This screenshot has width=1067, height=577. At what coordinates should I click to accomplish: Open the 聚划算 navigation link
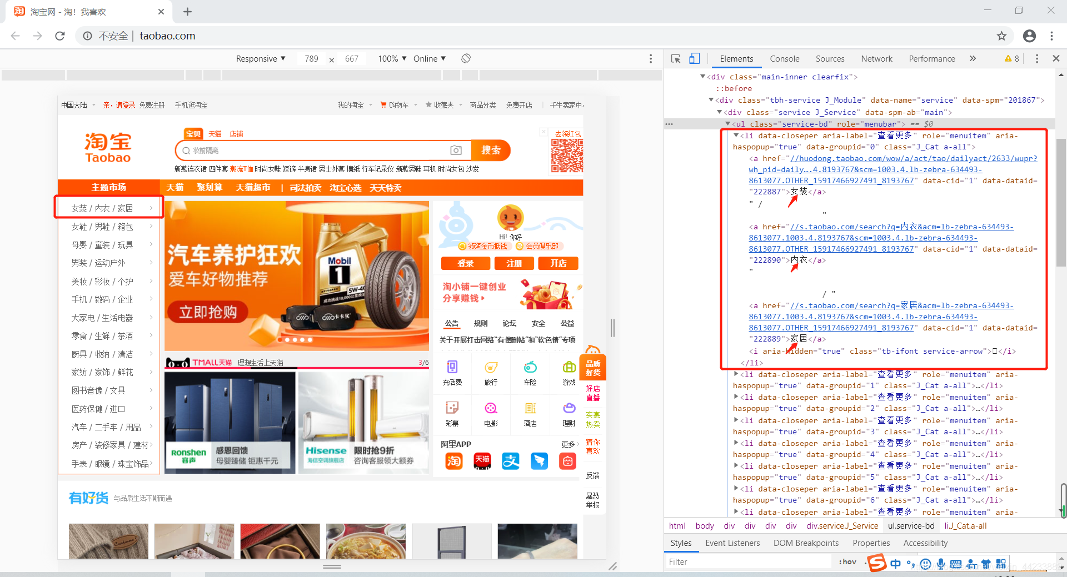point(210,188)
